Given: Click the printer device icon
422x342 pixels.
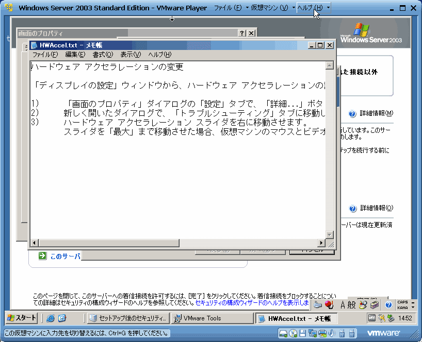Looking at the screenshot, I should coord(322,333).
